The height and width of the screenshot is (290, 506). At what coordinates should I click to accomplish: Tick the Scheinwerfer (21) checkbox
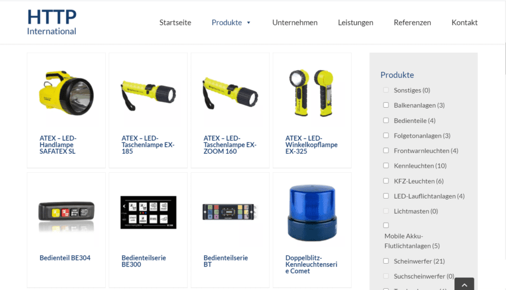[386, 261]
